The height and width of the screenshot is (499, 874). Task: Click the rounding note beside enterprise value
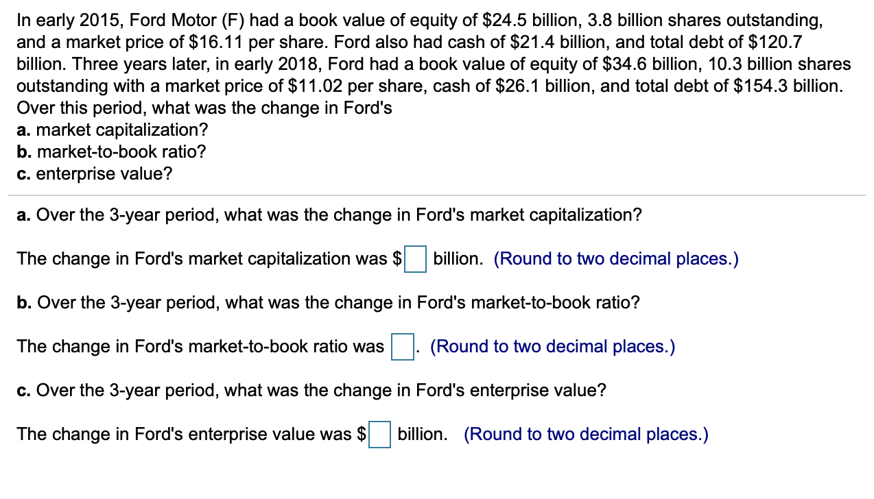click(x=585, y=434)
